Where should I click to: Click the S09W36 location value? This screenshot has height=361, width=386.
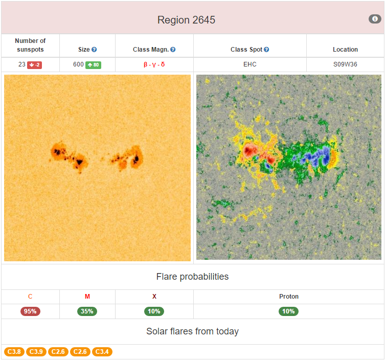pos(345,65)
